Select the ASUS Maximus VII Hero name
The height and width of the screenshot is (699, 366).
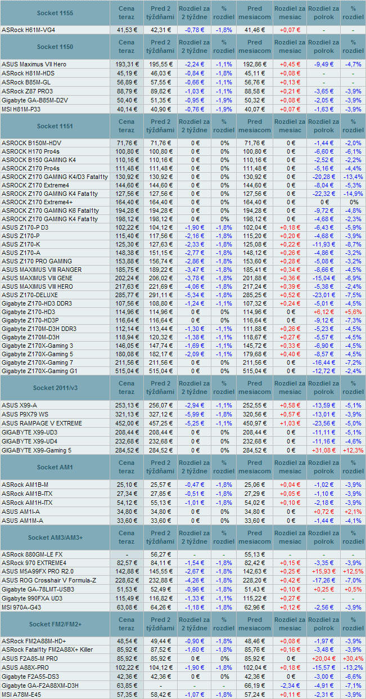pos(34,64)
